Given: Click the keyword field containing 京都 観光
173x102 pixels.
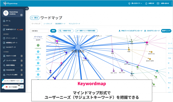Looking at the screenshot, I should 40,31.
